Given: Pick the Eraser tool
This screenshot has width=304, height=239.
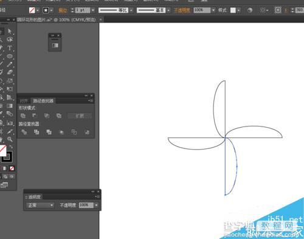Looking at the screenshot, I should [x=10, y=72].
